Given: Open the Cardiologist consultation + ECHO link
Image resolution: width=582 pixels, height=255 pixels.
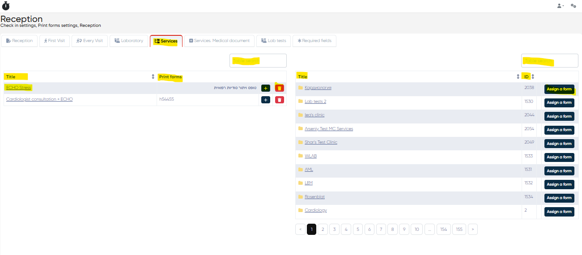Looking at the screenshot, I should (x=39, y=99).
